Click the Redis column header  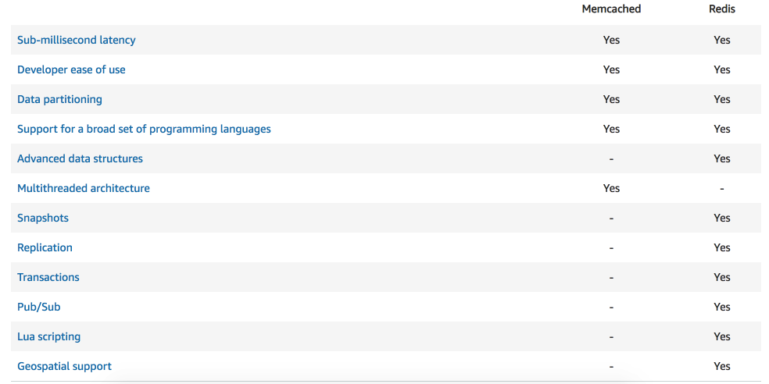722,9
